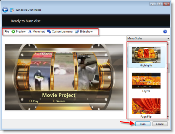175x134 pixels.
Task: Click Play option in DVD menu preview
Action: (34, 101)
